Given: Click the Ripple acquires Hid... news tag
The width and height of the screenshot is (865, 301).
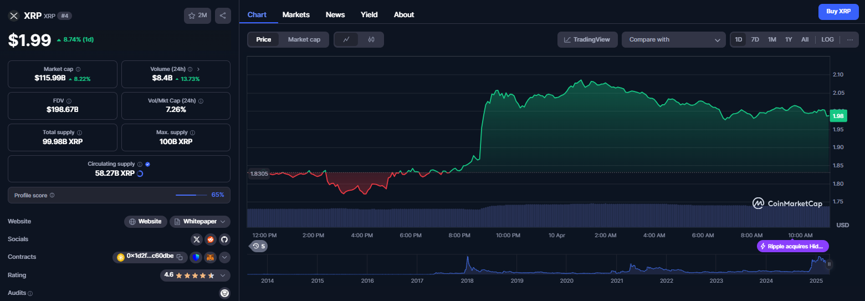Looking at the screenshot, I should click(793, 246).
